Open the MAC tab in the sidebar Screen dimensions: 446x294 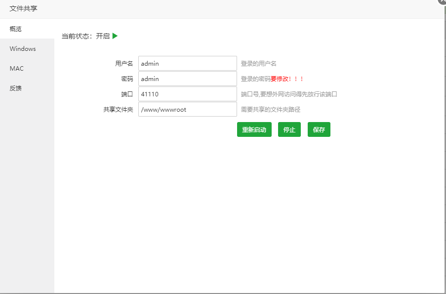(27, 69)
